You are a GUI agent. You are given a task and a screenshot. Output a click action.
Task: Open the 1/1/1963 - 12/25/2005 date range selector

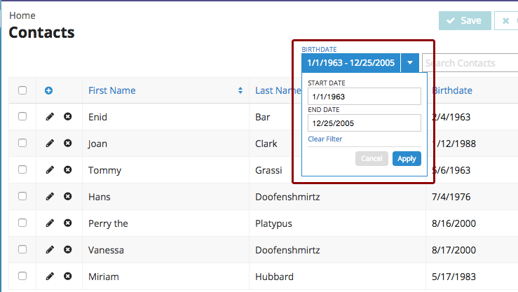(351, 63)
